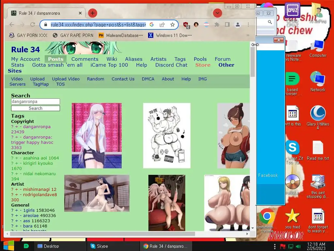The image size is (334, 251).
Task: Open the Computer desktop icon
Action: (x=318, y=49)
